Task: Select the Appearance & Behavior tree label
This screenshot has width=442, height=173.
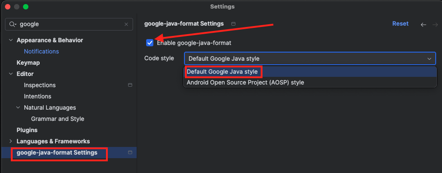Action: tap(50, 40)
